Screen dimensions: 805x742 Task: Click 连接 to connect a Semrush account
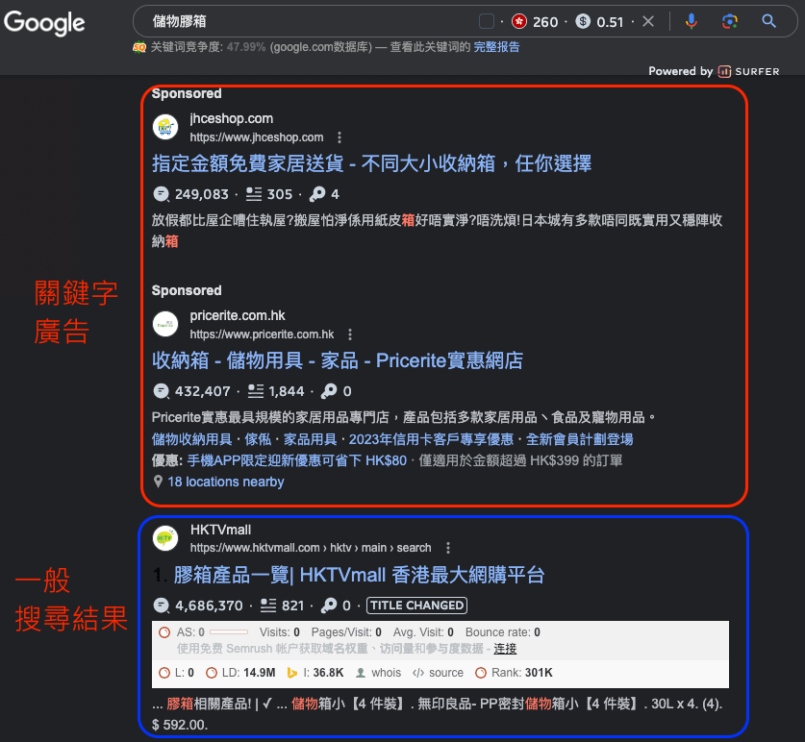tap(505, 649)
